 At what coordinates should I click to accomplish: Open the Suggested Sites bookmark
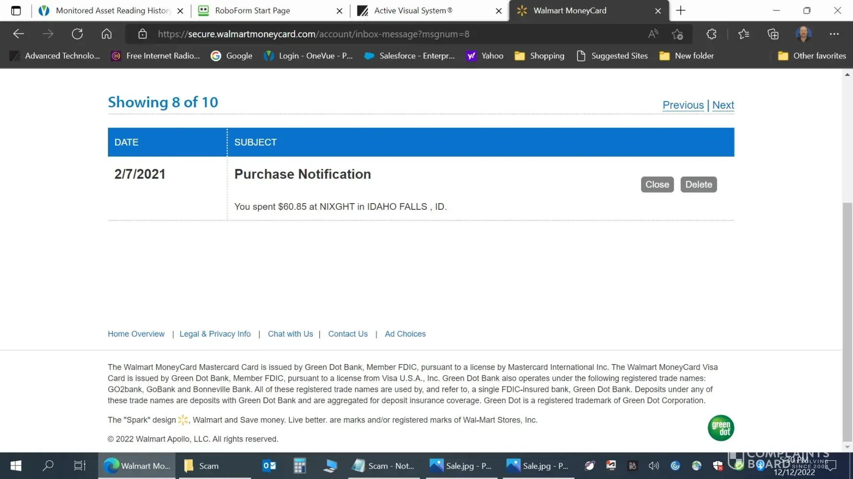[x=612, y=56]
